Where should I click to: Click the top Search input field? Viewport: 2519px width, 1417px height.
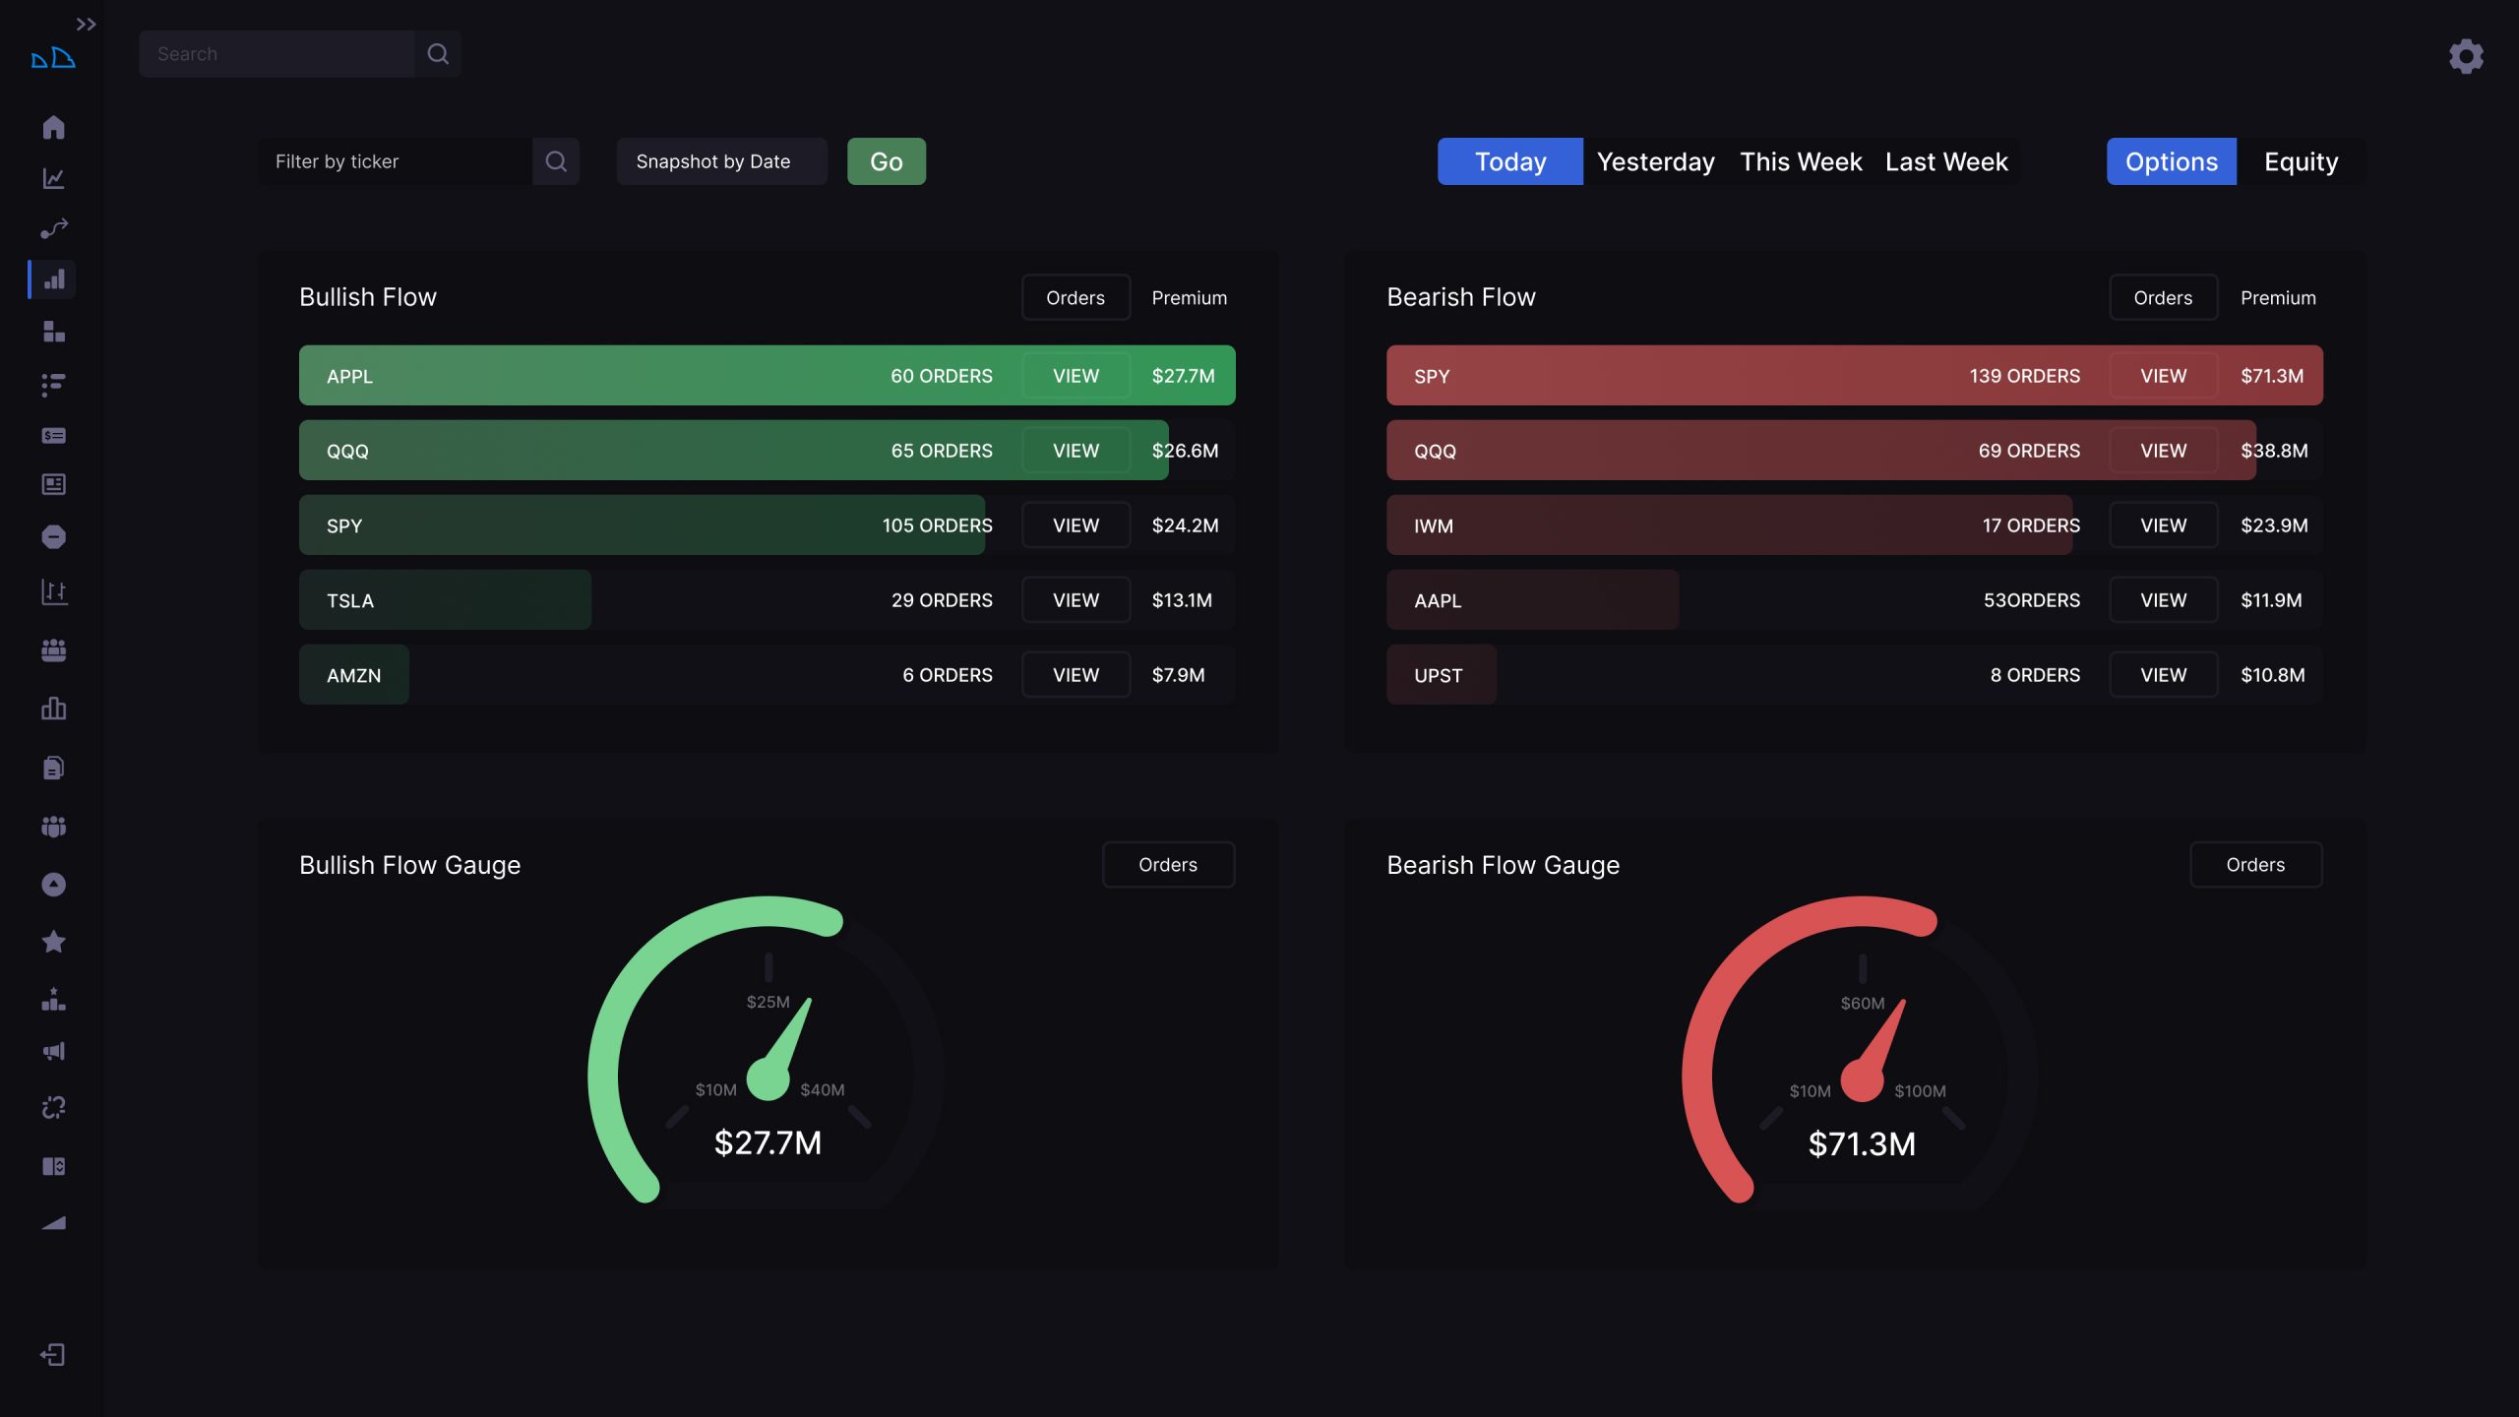pyautogui.click(x=276, y=54)
